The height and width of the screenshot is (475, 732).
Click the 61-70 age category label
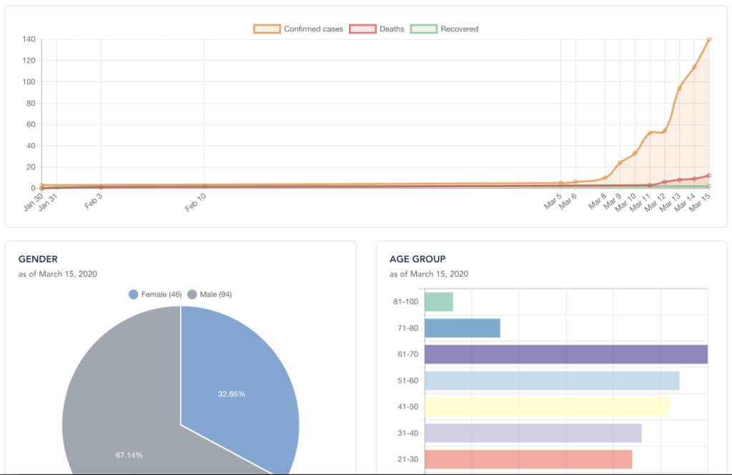pos(408,354)
